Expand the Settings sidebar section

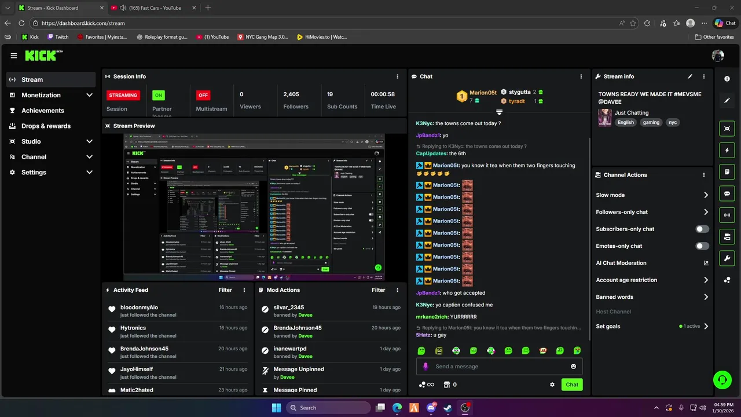89,173
